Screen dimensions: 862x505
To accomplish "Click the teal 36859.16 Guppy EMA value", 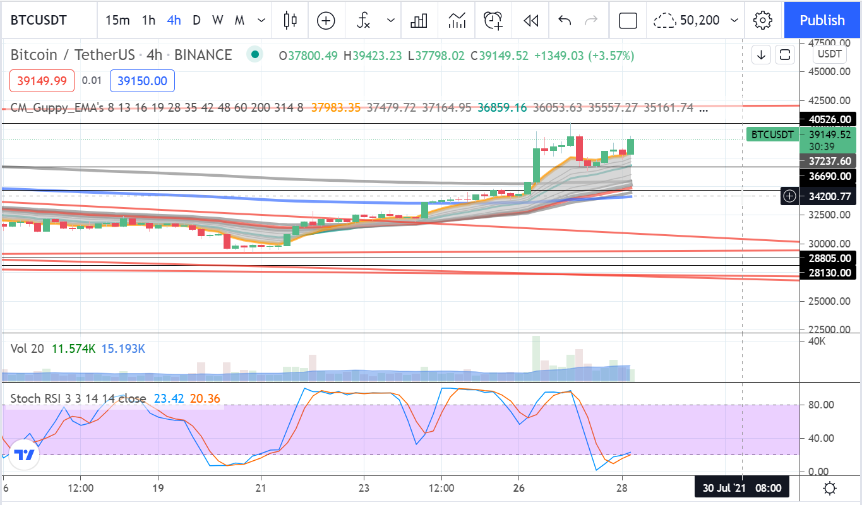I will click(502, 107).
